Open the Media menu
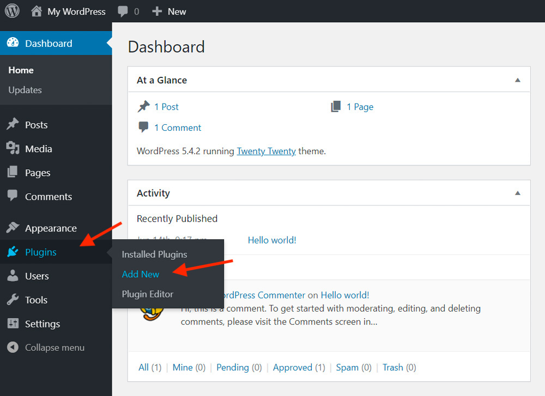The width and height of the screenshot is (545, 396). [x=39, y=149]
